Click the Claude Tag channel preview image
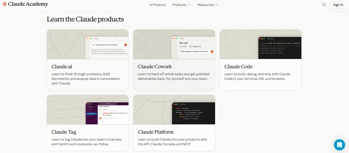The height and width of the screenshot is (153, 349). (x=88, y=110)
